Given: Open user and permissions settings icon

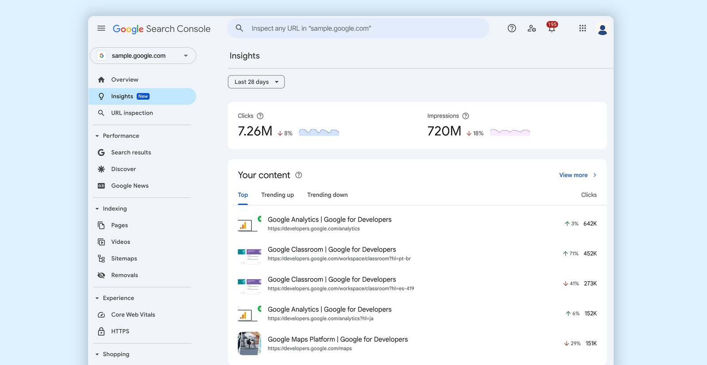Looking at the screenshot, I should [532, 28].
